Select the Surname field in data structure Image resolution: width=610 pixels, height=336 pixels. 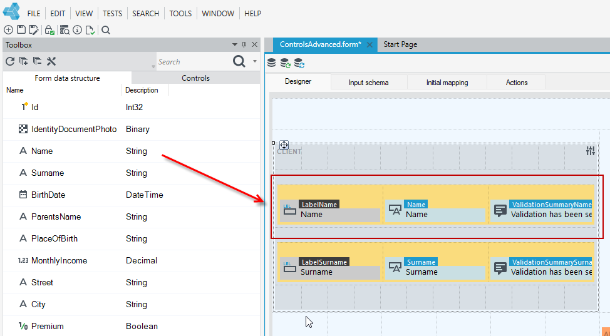(x=132, y=173)
